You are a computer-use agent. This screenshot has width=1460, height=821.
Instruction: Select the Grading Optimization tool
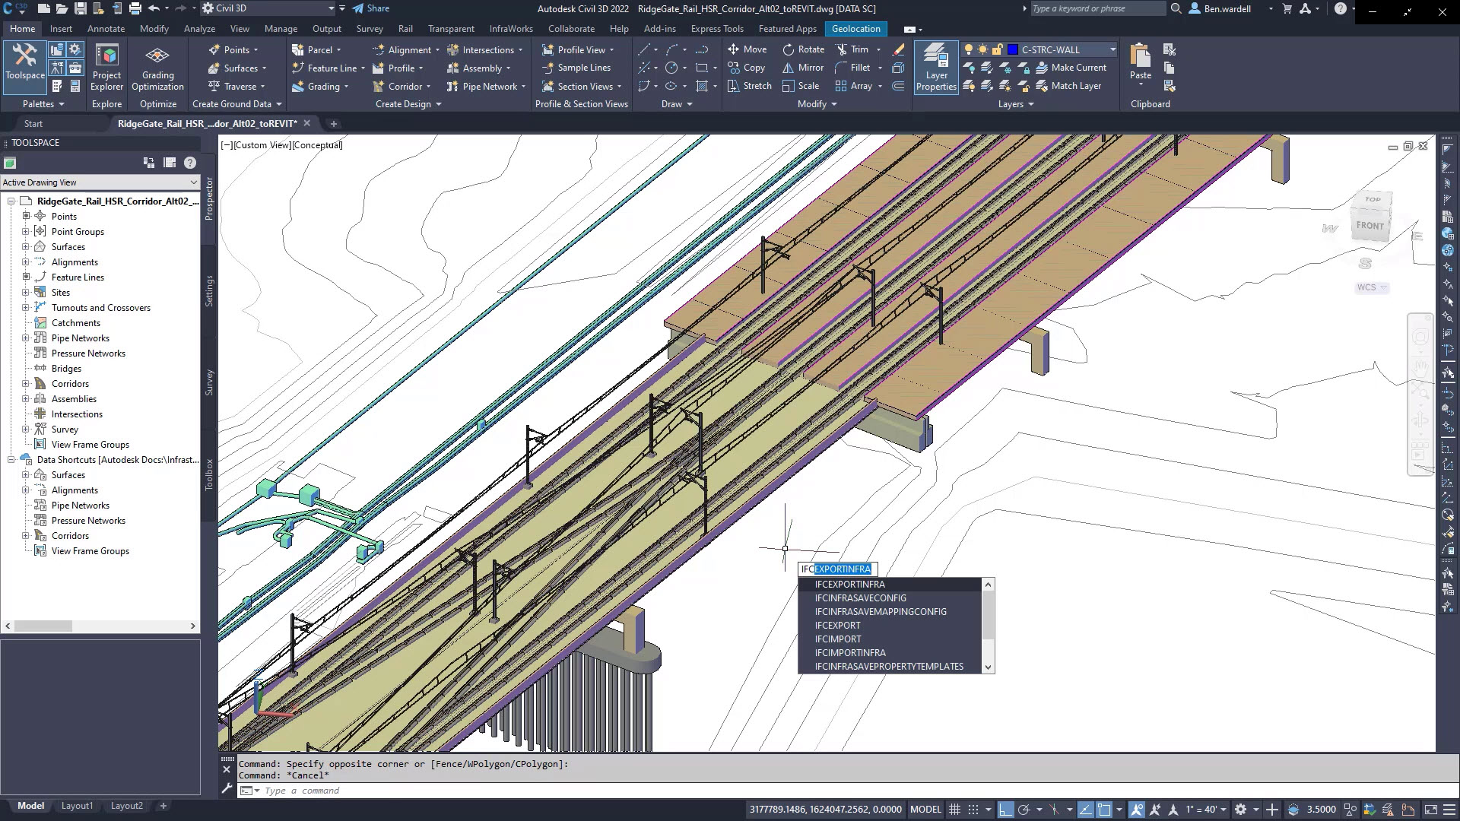[x=157, y=67]
